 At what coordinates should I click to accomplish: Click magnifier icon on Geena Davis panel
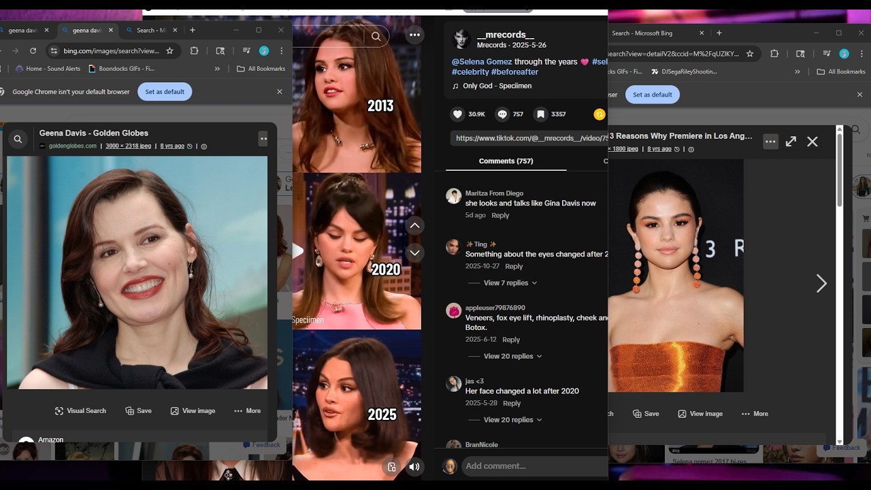coord(18,139)
